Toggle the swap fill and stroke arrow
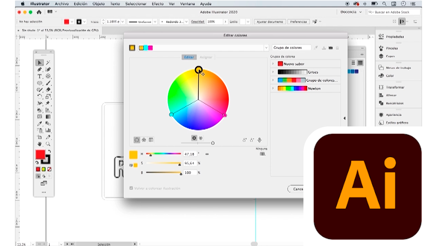The image size is (437, 246). pos(50,152)
